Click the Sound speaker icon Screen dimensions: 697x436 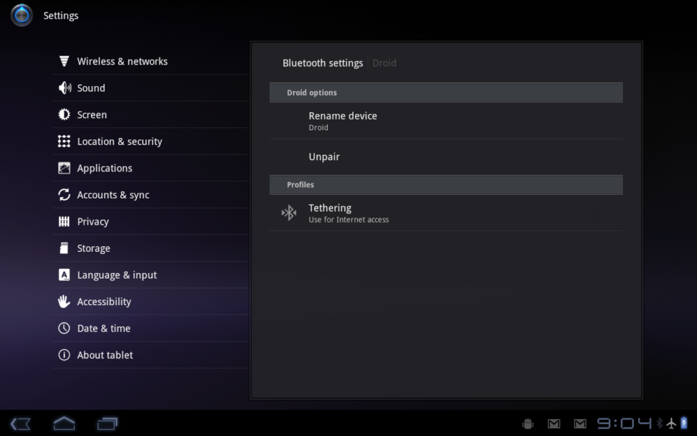coord(64,88)
